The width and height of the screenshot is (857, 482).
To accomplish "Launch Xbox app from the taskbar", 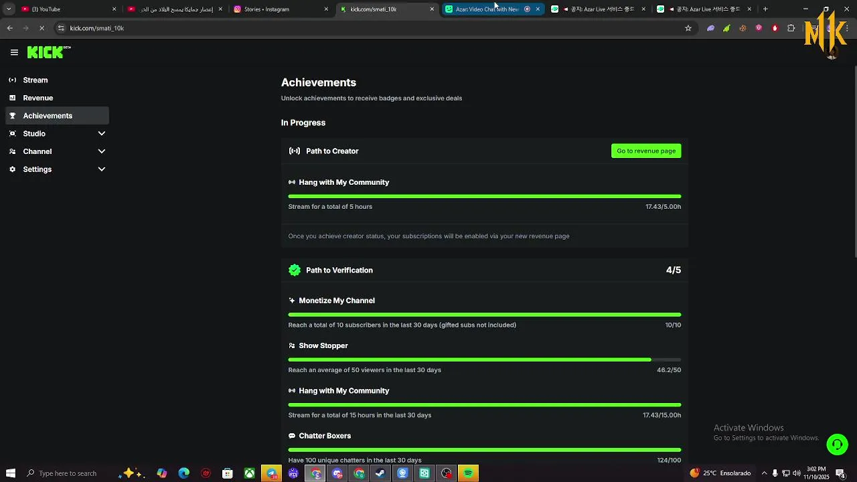I will (249, 473).
